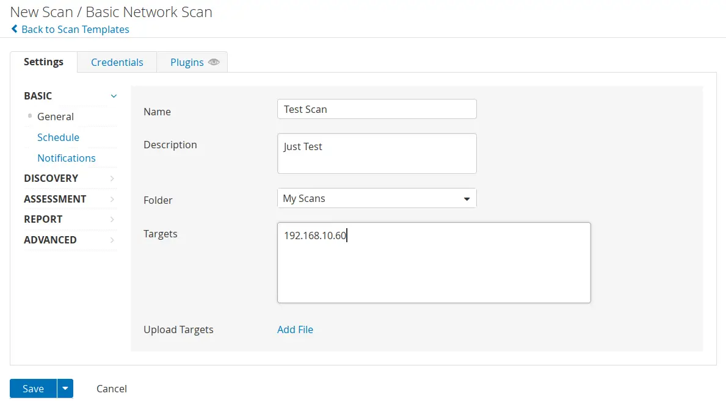Click the Save split-button caret icon

point(65,389)
